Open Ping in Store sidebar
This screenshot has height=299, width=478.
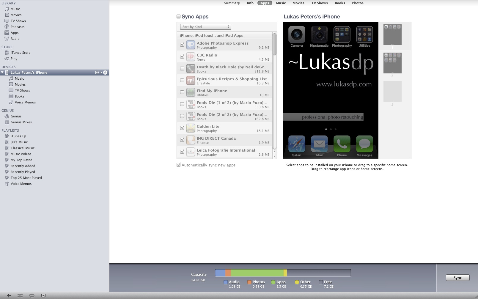(14, 59)
